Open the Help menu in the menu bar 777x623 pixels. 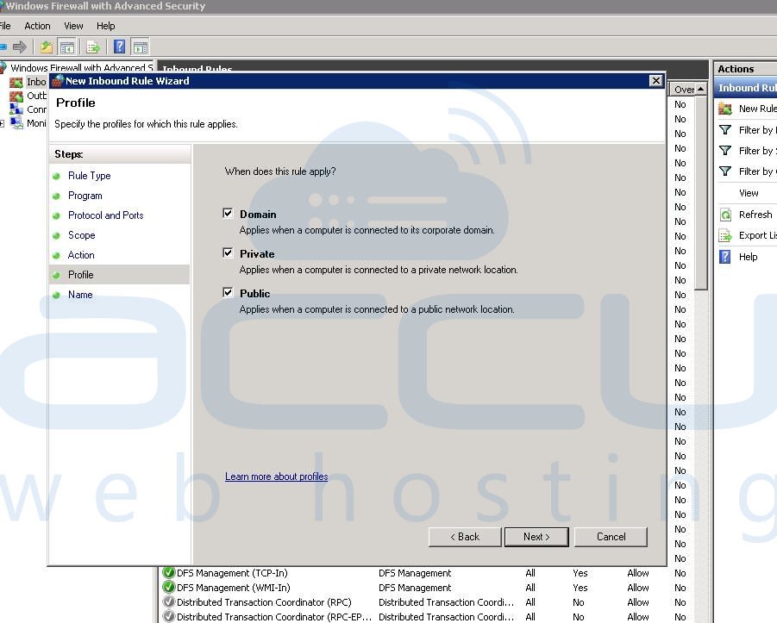(x=105, y=26)
